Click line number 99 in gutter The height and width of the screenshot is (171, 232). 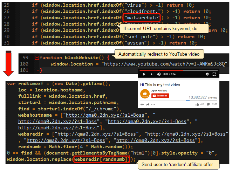point(26,57)
